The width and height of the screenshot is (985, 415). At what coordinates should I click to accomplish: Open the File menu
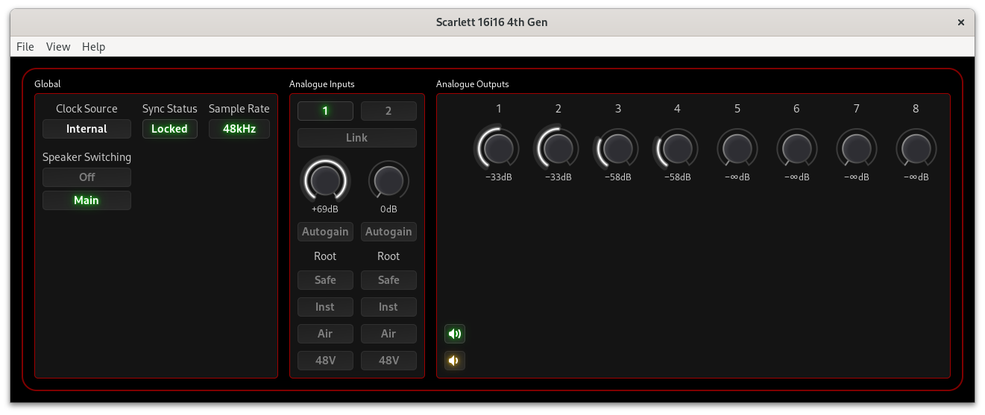[x=25, y=46]
